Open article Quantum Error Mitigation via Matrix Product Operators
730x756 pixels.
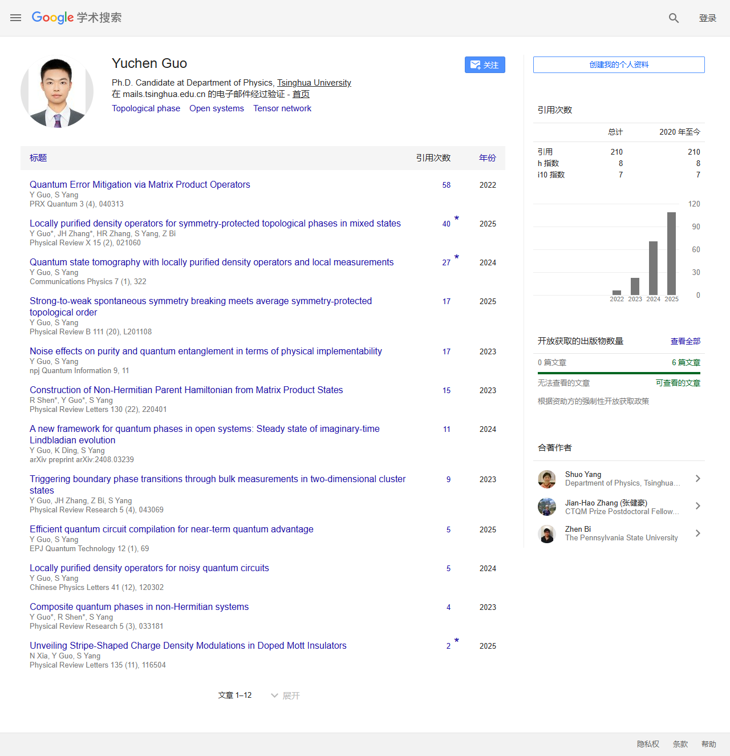pyautogui.click(x=140, y=184)
